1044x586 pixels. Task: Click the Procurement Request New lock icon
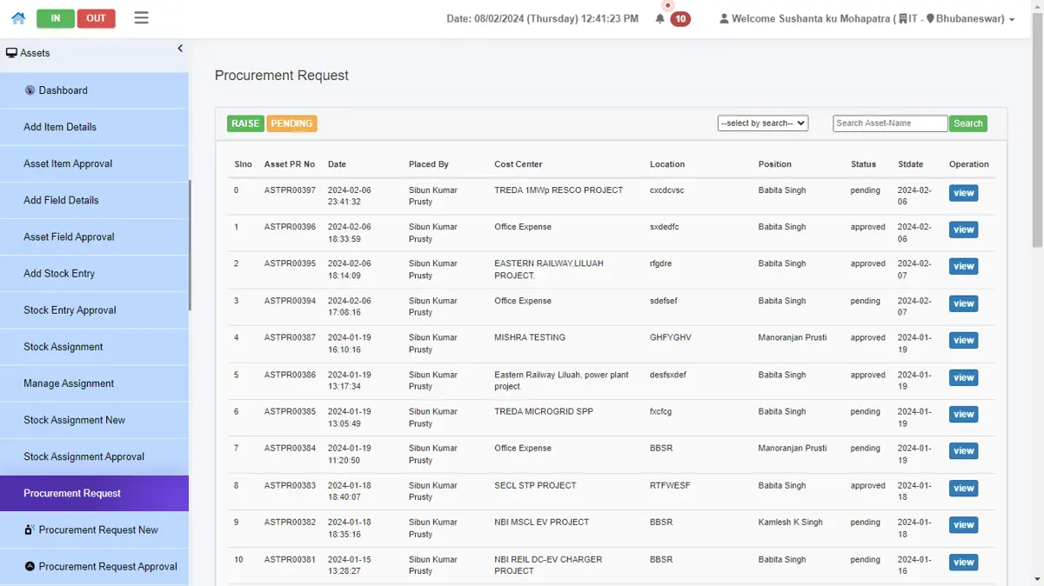click(30, 529)
